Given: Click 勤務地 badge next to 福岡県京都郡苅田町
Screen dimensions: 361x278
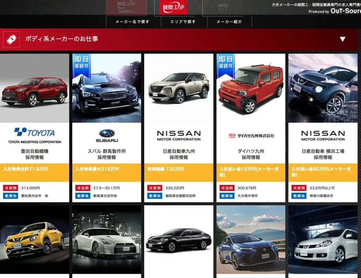Looking at the screenshot, I should 155,196.
